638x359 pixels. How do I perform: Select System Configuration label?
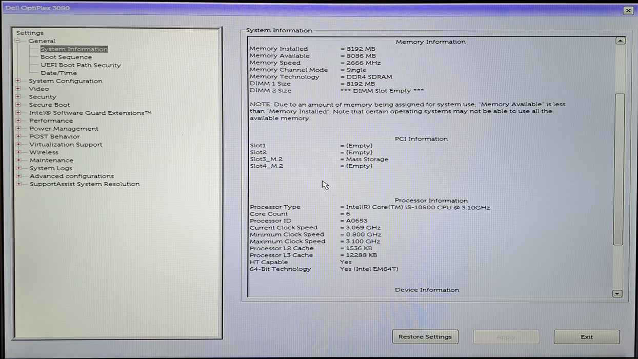pos(66,81)
